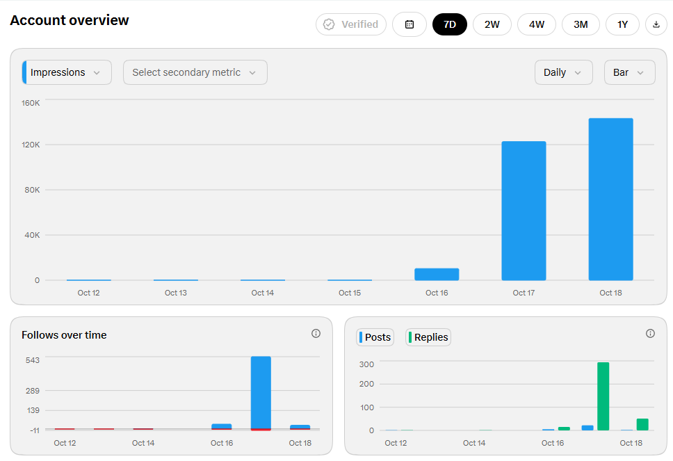Viewport: 673px width, 461px height.
Task: Click the Oct 13 label on impressions chart
Action: (x=175, y=293)
